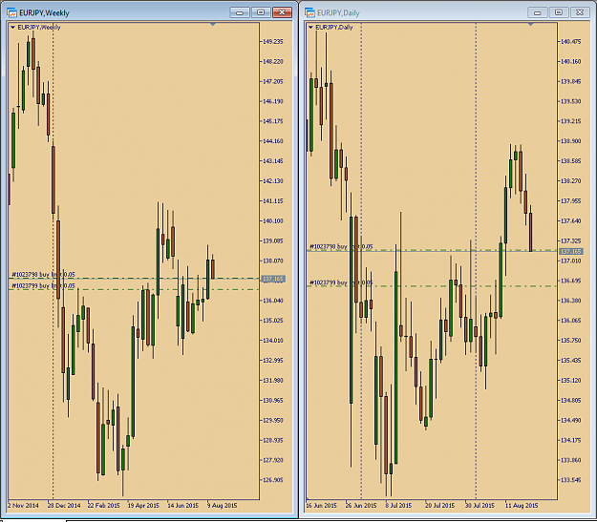The width and height of the screenshot is (597, 522).
Task: Close the EURJPY,Daily chart window
Action: coord(580,12)
